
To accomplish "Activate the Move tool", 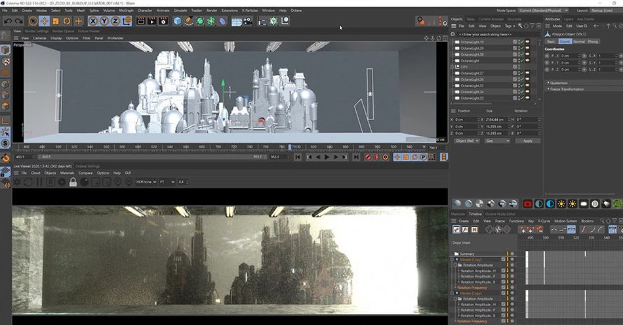I will pos(44,21).
